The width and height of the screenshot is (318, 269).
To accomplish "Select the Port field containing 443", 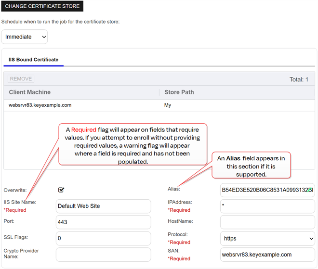I will 103,222.
